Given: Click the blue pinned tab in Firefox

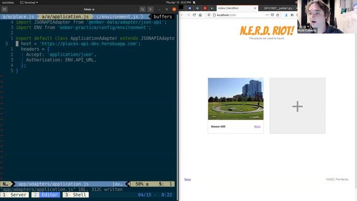Looking at the screenshot, I should (190, 8).
